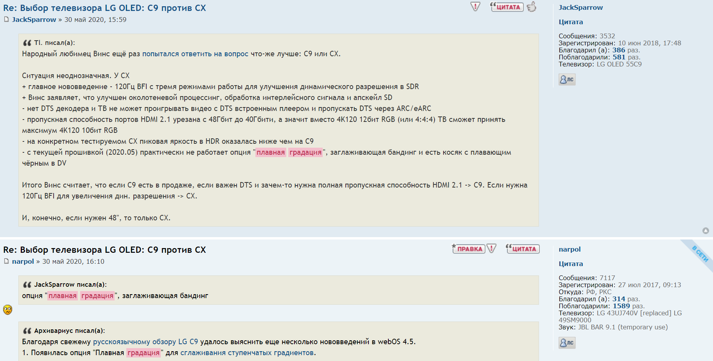Screen dimensions: 713x361
Task: Click rank label 'Цитата' under JackSparrow
Action: pos(571,22)
